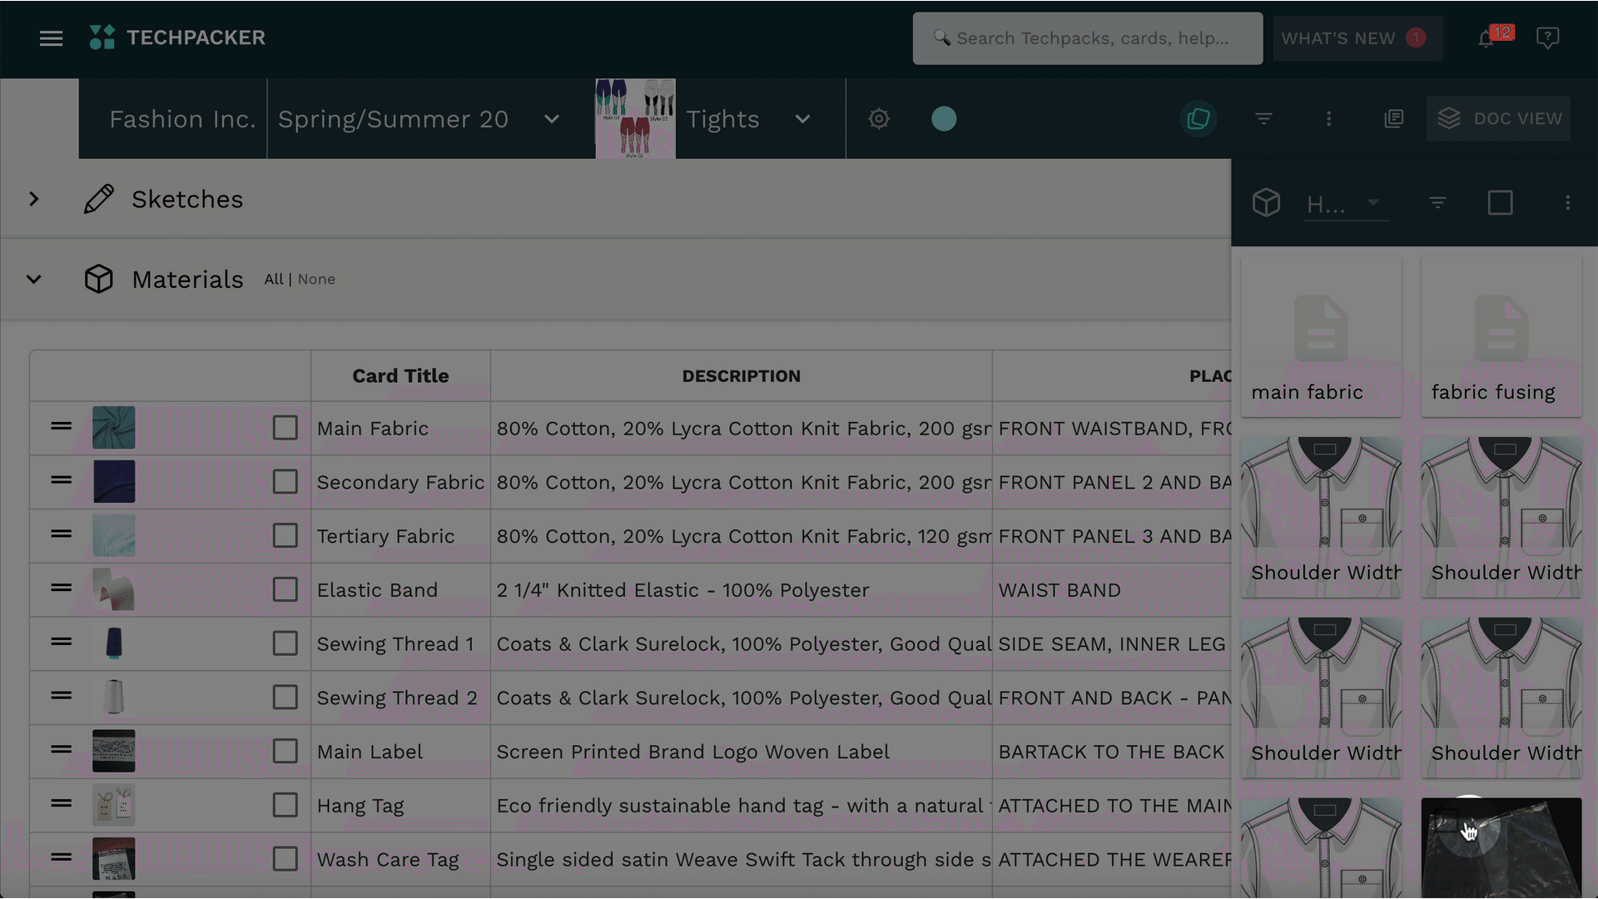Screen dimensions: 1598x899
Task: Grab the Elastic Band row drag handle
Action: 61,588
